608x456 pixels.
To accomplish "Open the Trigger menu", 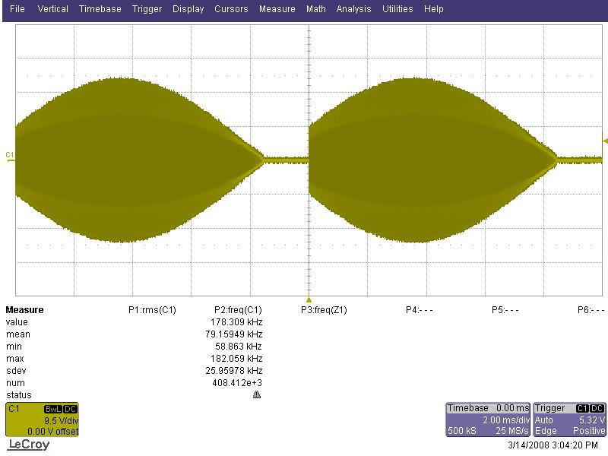I will click(x=147, y=9).
